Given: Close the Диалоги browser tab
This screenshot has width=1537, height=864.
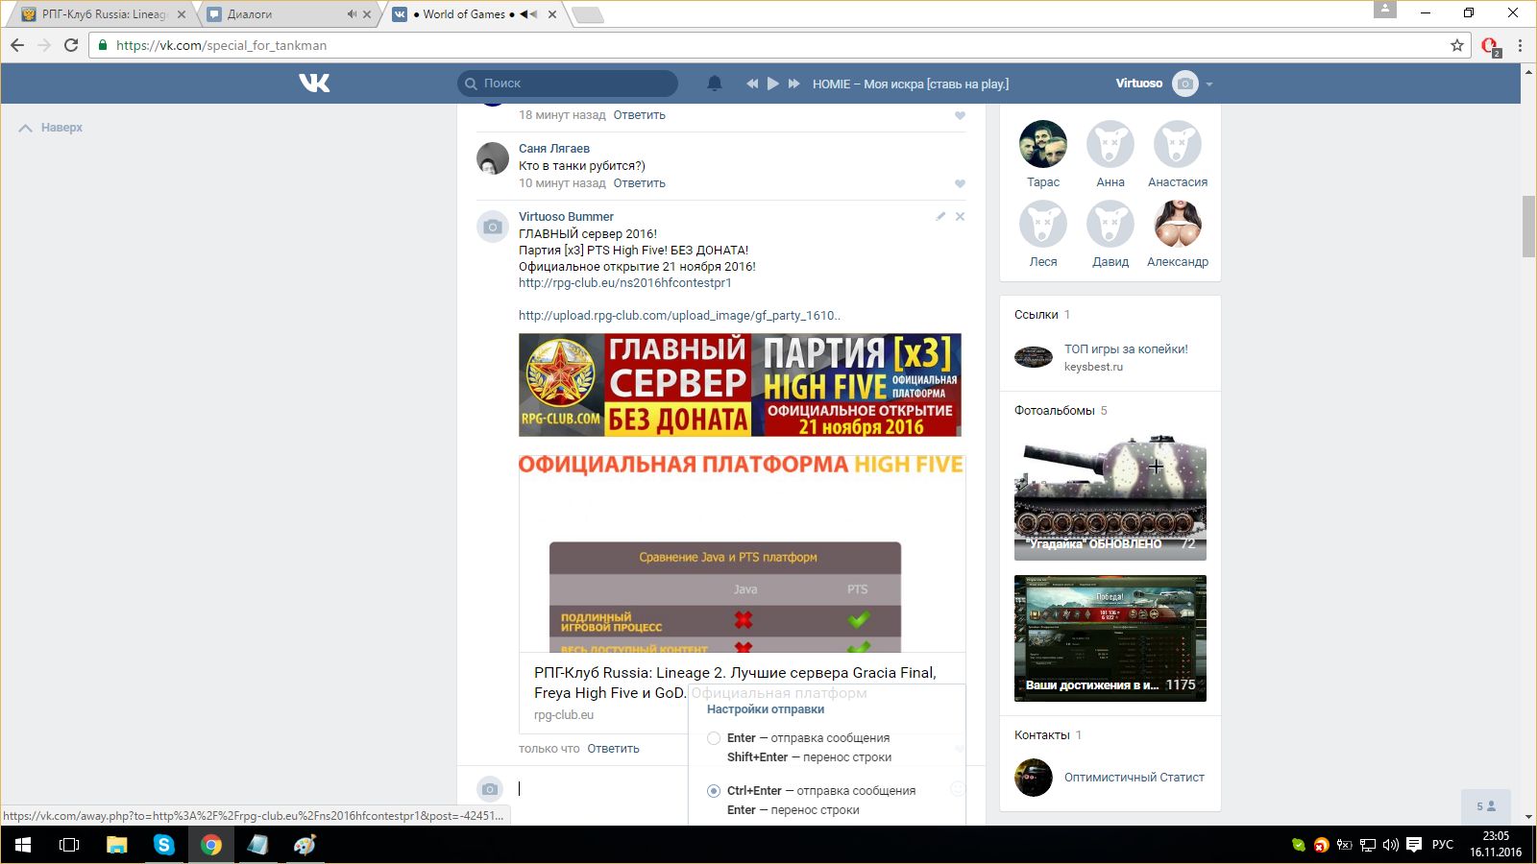Looking at the screenshot, I should (367, 14).
